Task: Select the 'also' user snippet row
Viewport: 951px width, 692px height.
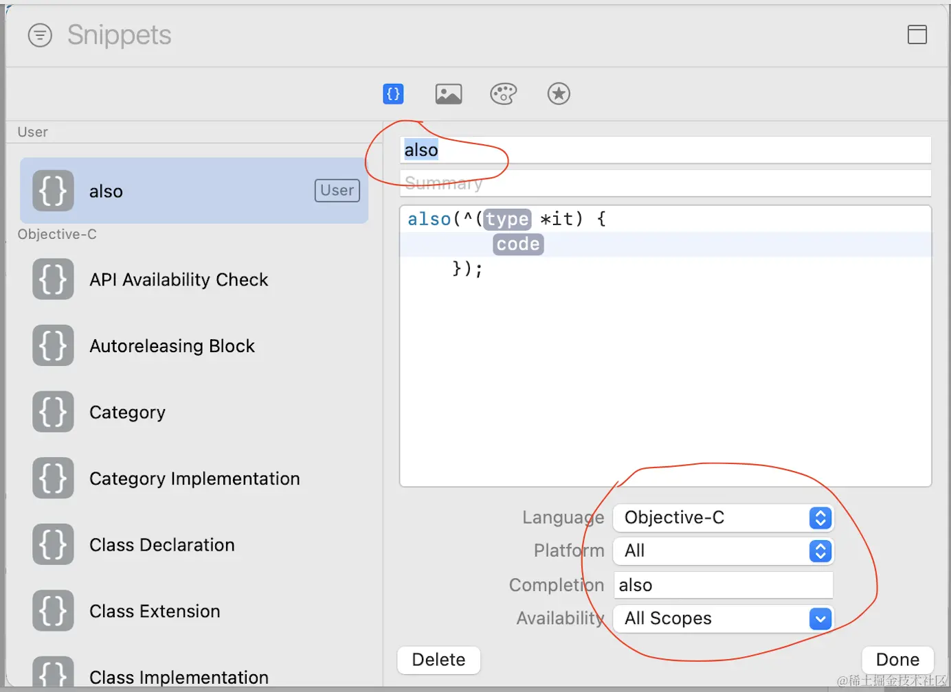Action: pos(194,191)
